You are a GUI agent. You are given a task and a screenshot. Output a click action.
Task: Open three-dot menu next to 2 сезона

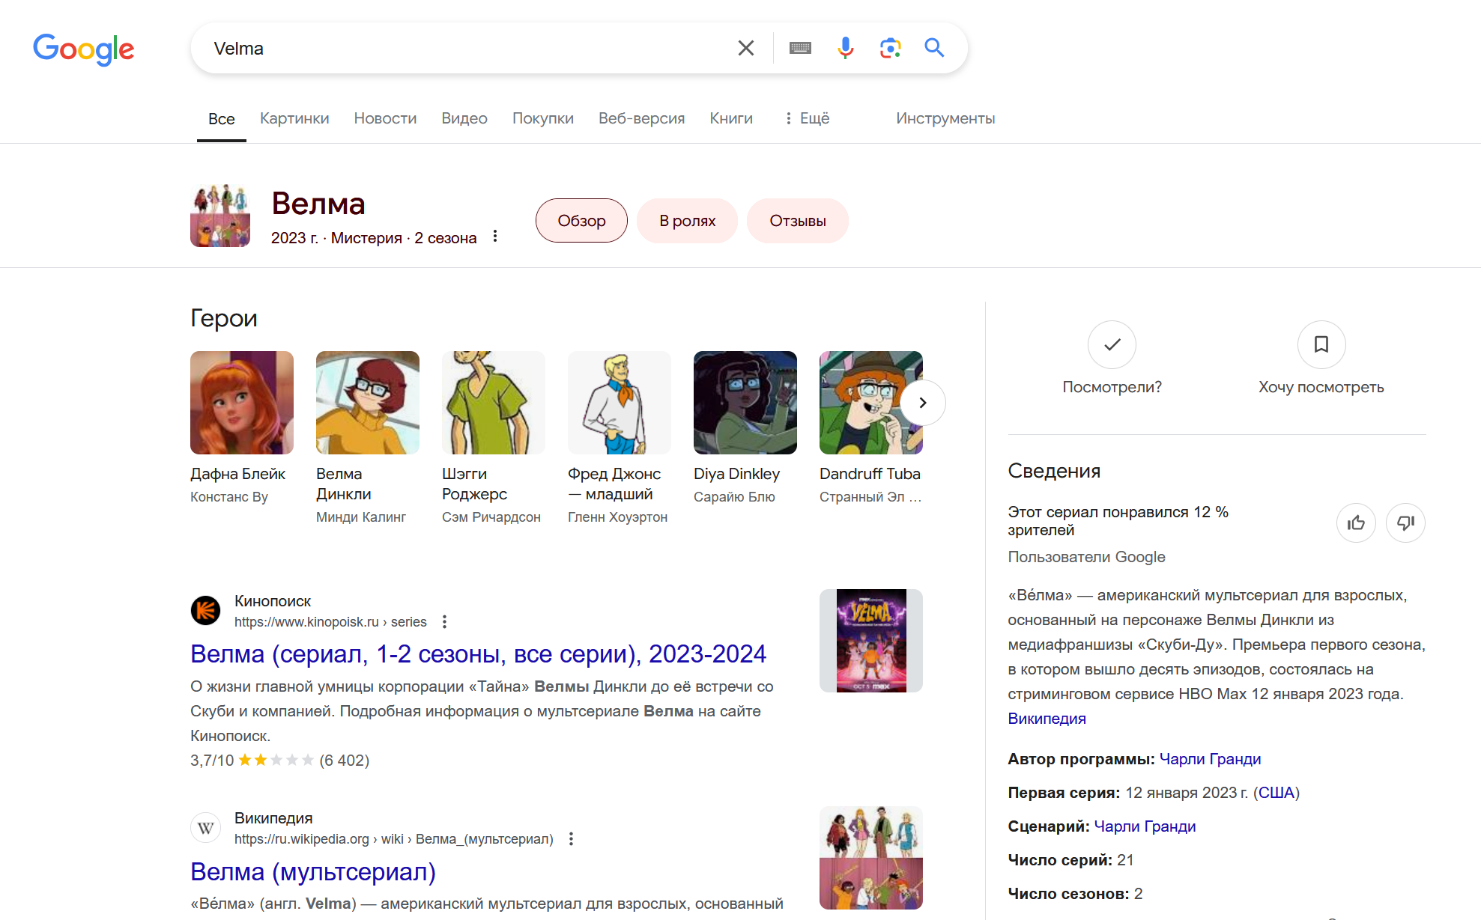click(x=495, y=237)
